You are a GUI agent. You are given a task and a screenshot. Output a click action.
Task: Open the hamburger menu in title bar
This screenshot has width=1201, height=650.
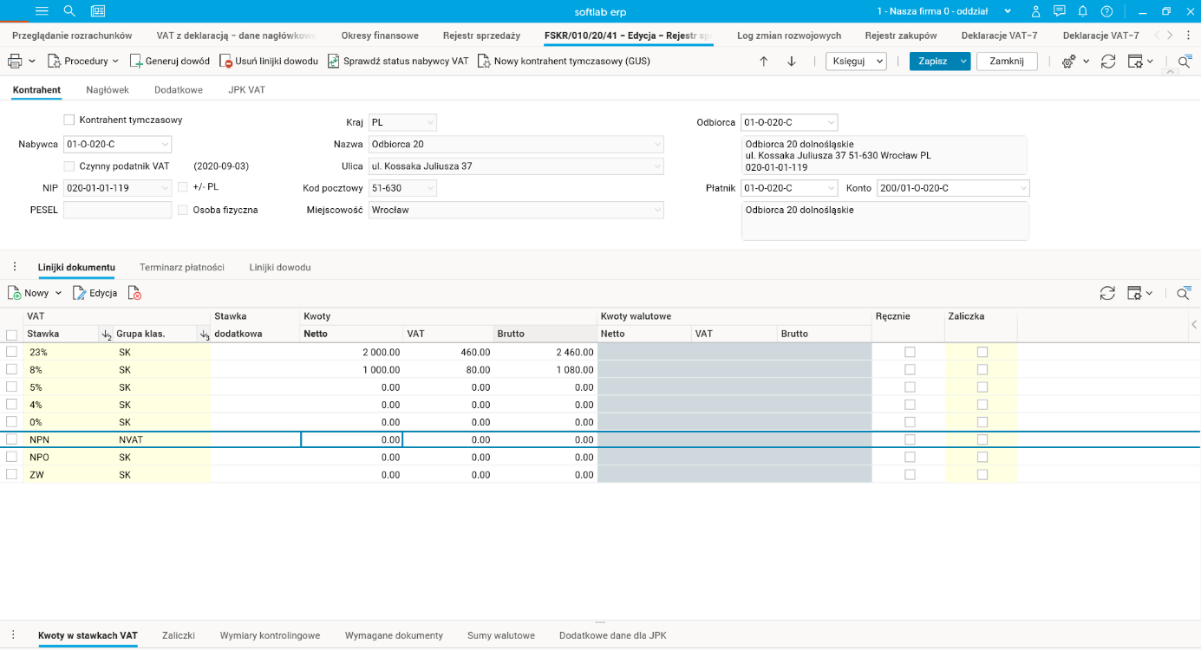42,11
